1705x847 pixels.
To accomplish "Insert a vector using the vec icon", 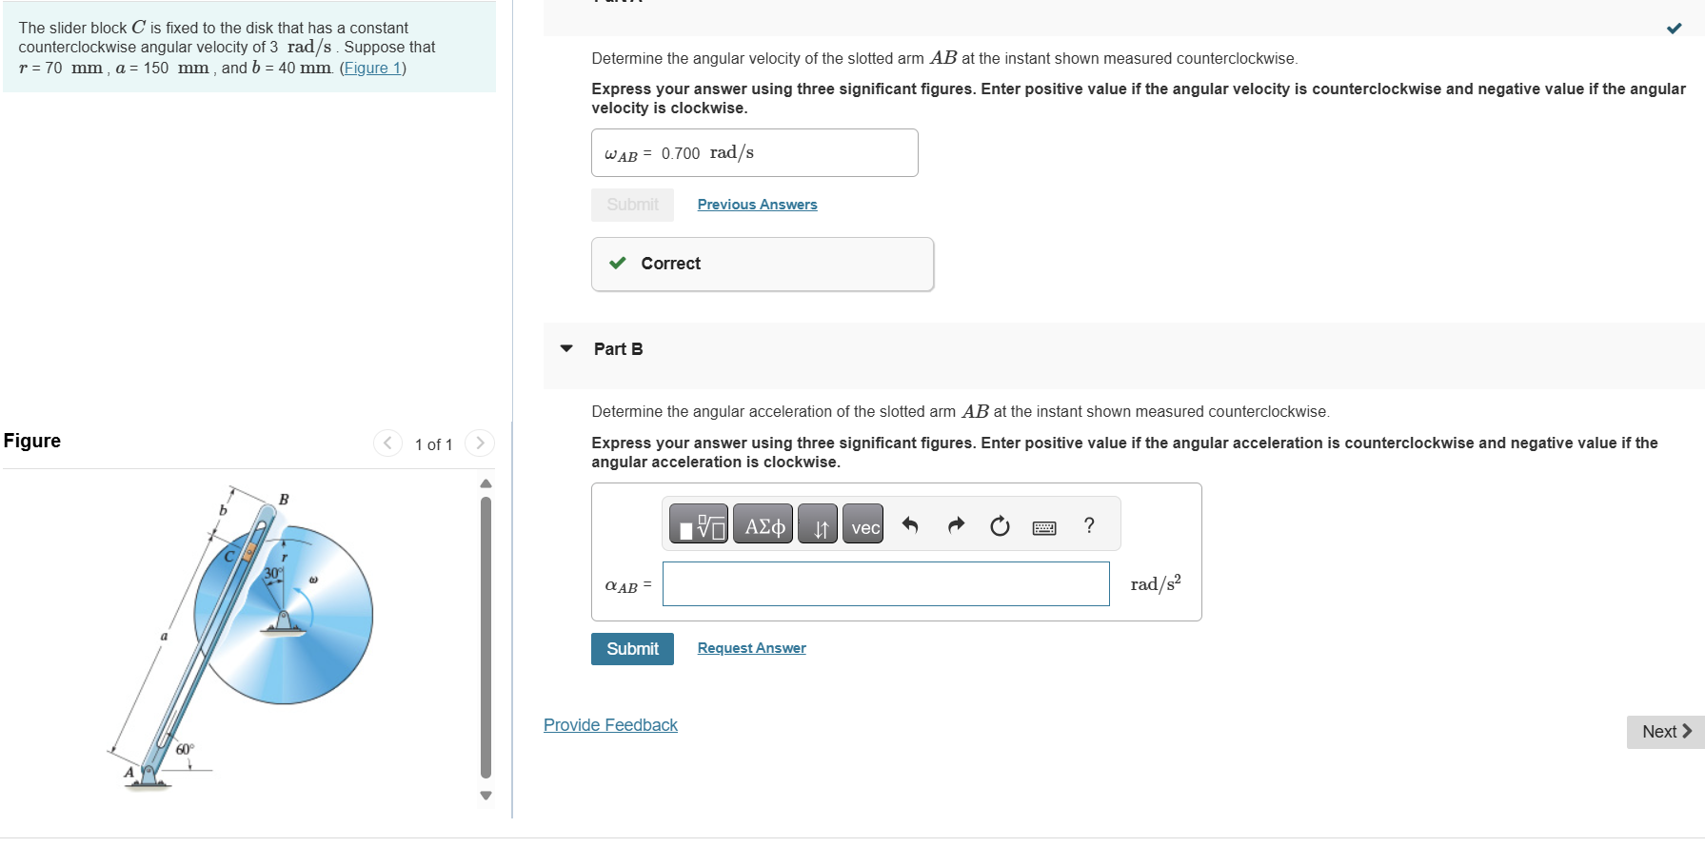I will click(x=862, y=524).
